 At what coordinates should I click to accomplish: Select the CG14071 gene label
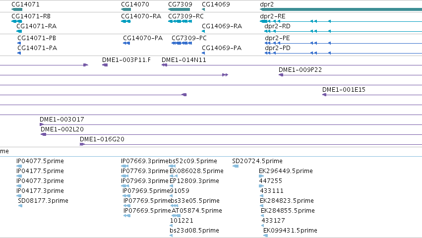coord(26,4)
